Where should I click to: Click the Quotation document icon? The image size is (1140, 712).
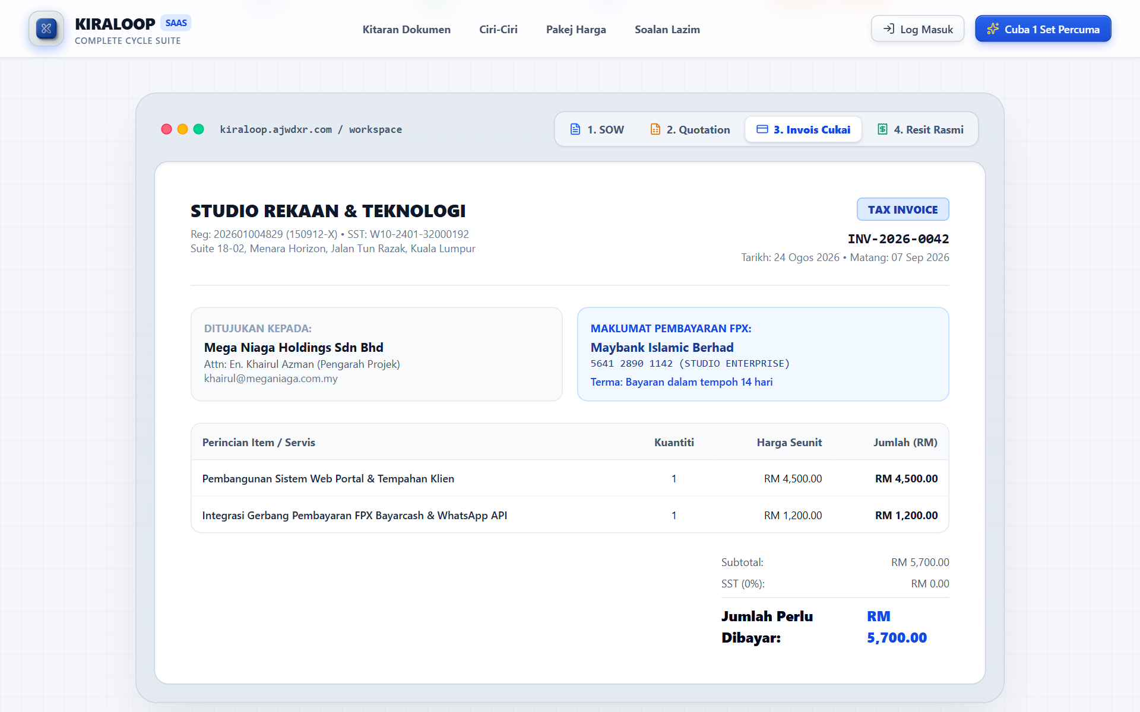point(655,129)
